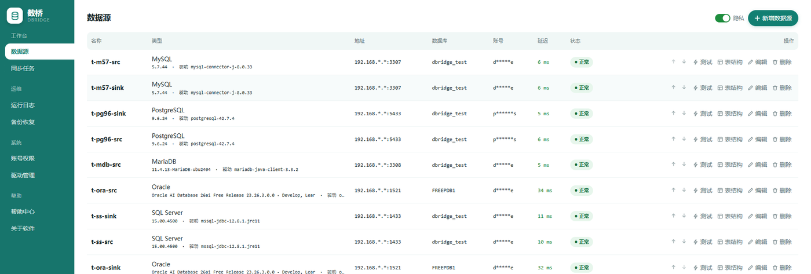This screenshot has width=811, height=274.
Task: Move t-ora-src row down
Action: (684, 190)
